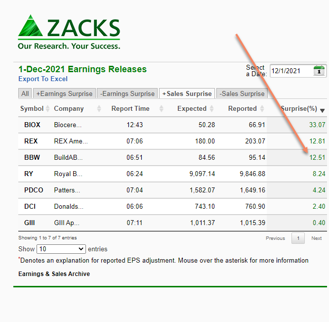Click company name Donalds...
The height and width of the screenshot is (322, 329).
point(69,206)
